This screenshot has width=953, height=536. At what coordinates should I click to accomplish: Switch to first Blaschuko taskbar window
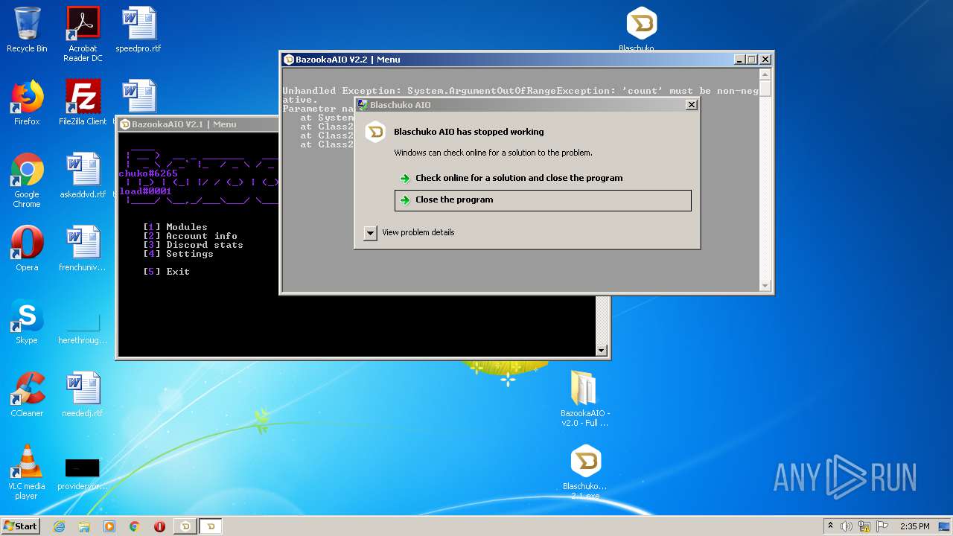185,526
